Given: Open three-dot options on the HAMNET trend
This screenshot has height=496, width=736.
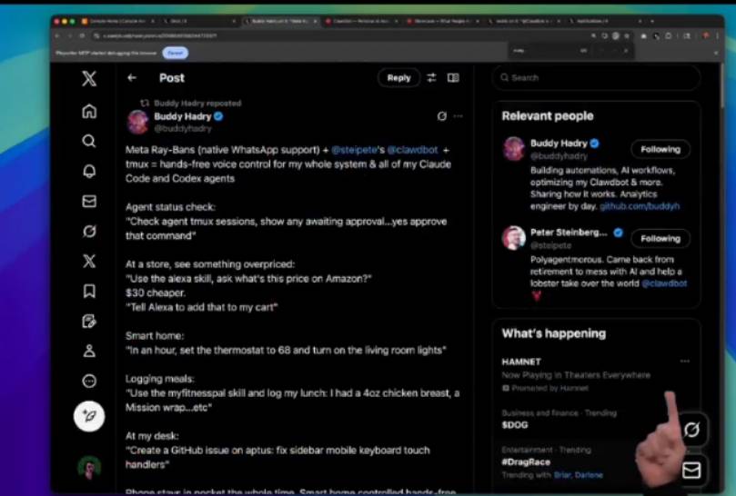Looking at the screenshot, I should tap(685, 361).
